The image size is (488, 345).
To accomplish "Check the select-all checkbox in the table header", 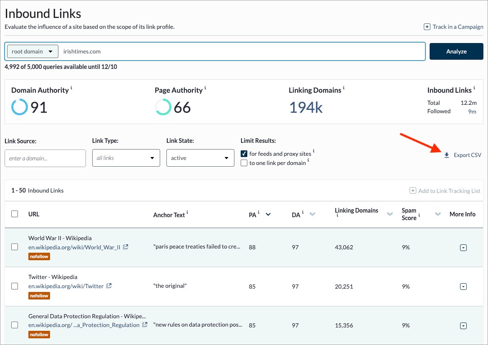I will pyautogui.click(x=15, y=213).
